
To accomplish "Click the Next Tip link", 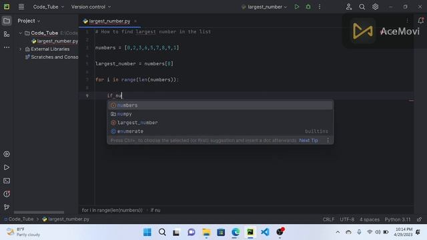I will pos(308,141).
